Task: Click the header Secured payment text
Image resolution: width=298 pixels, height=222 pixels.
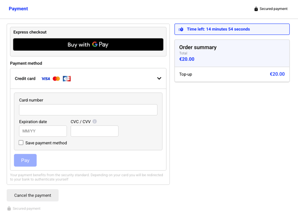Action: (x=273, y=9)
